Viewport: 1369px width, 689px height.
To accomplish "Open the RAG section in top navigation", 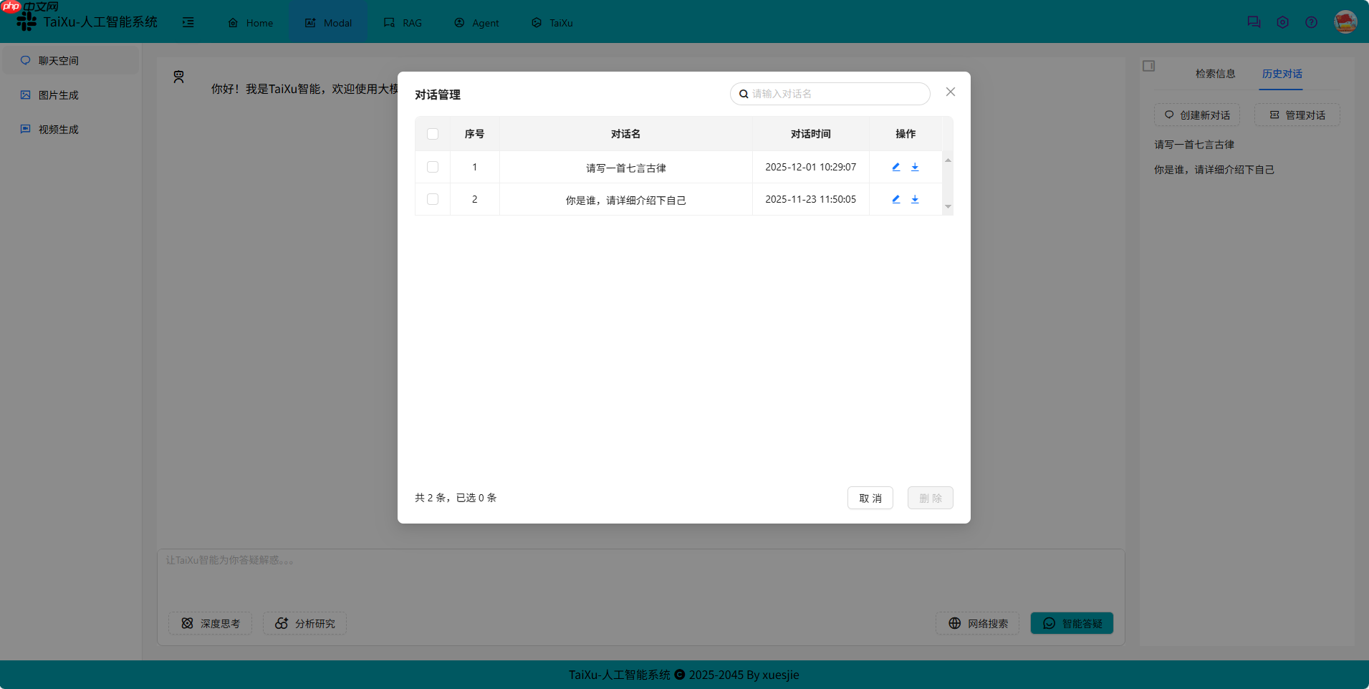I will 403,22.
